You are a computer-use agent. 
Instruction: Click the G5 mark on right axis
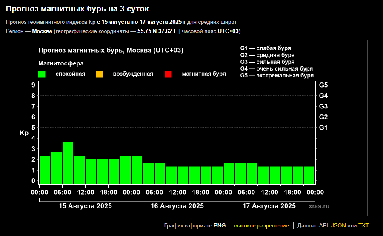click(323, 85)
